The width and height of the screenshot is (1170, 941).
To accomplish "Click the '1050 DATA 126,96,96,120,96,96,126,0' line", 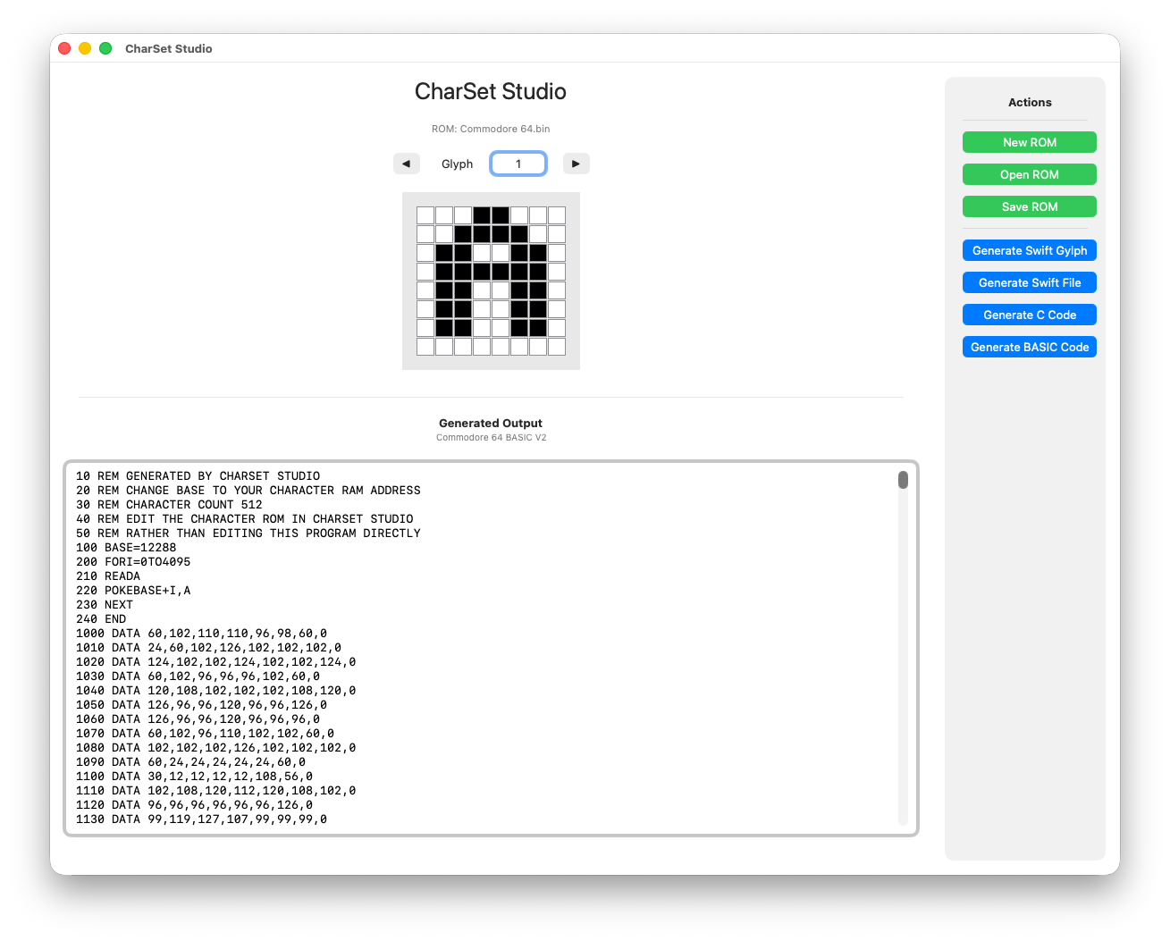I will [201, 705].
